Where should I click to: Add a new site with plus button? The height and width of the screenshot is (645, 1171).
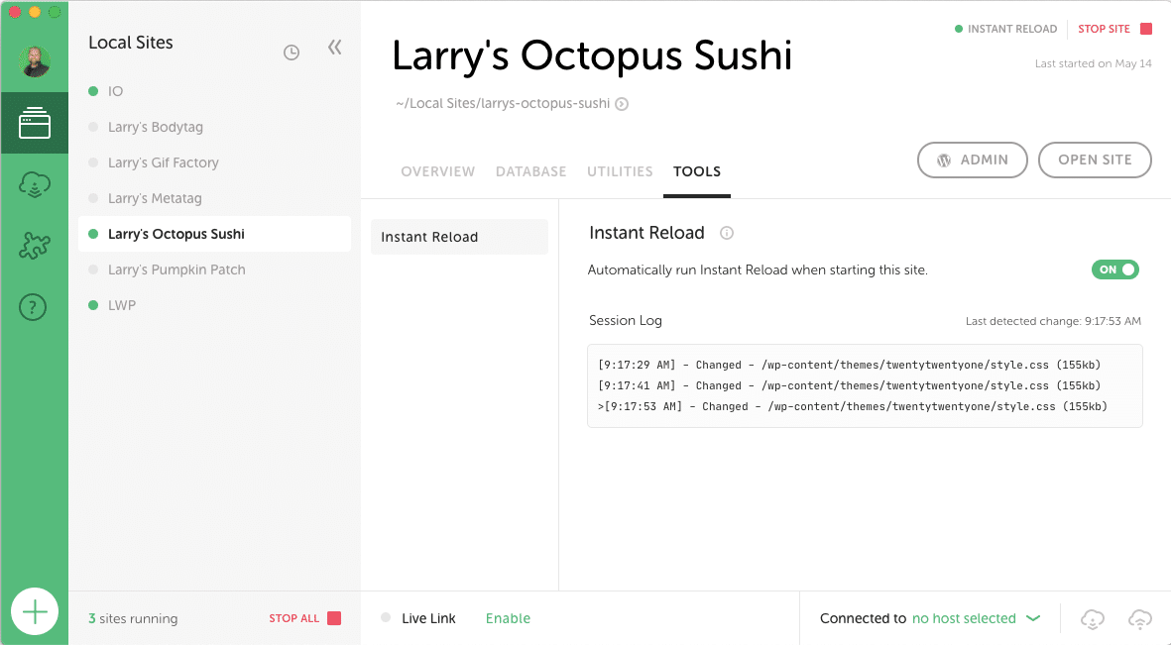[x=35, y=611]
